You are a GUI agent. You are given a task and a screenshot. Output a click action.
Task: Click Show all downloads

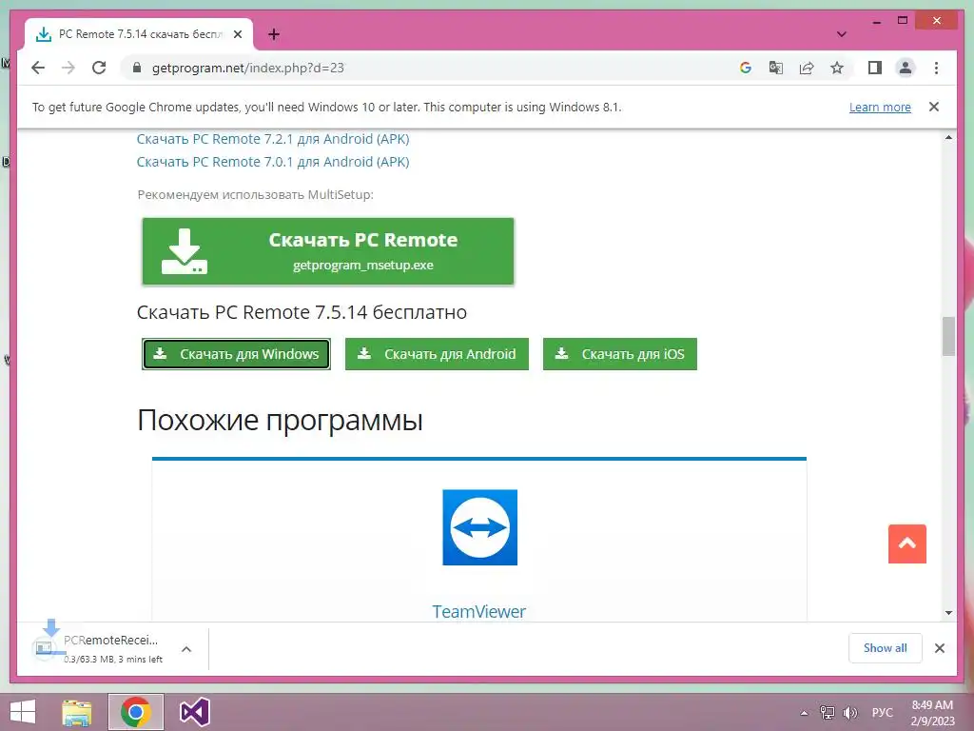pos(886,648)
